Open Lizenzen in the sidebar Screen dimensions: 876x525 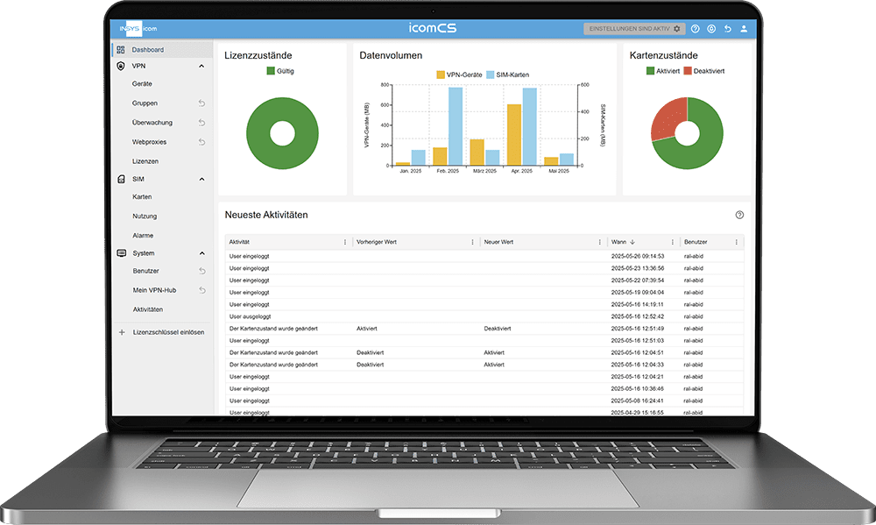pos(145,161)
